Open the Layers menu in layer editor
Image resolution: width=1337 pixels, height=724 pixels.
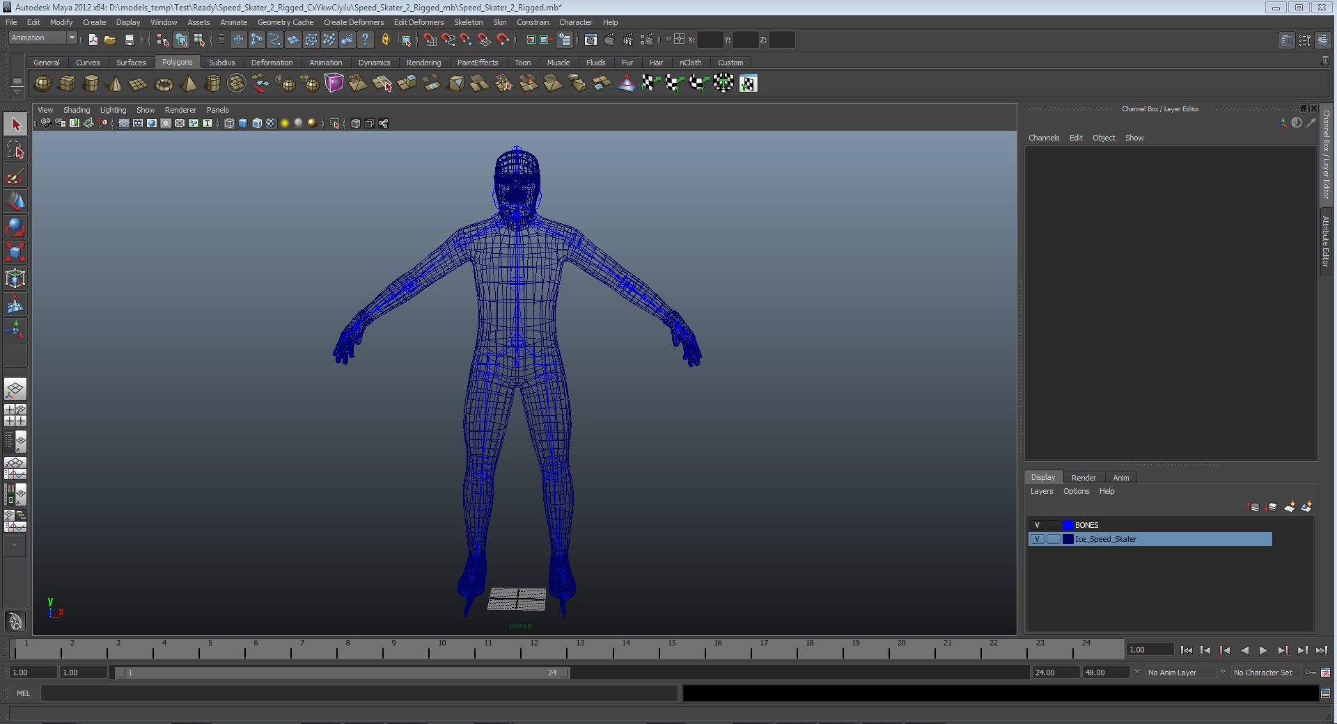click(x=1042, y=491)
